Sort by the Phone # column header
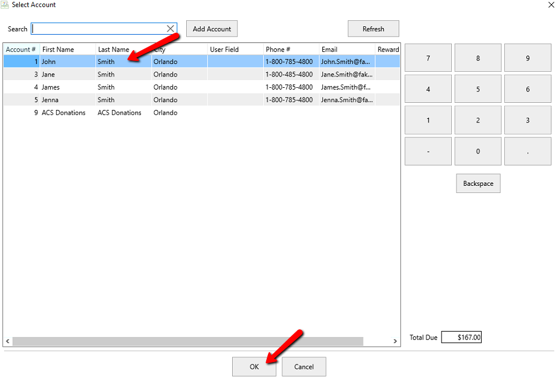The image size is (558, 383). point(291,50)
